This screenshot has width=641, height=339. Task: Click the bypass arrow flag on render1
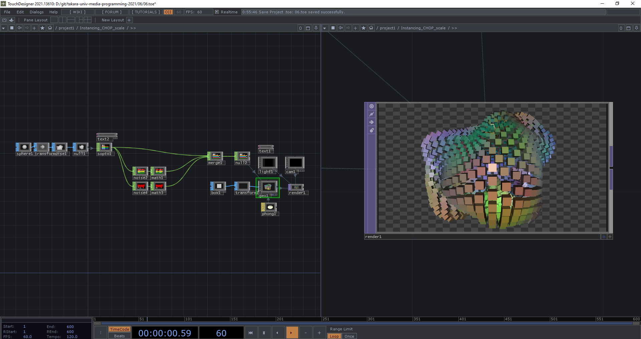[x=371, y=122]
